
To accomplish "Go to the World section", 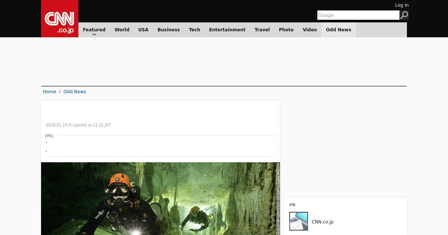I will (x=122, y=30).
